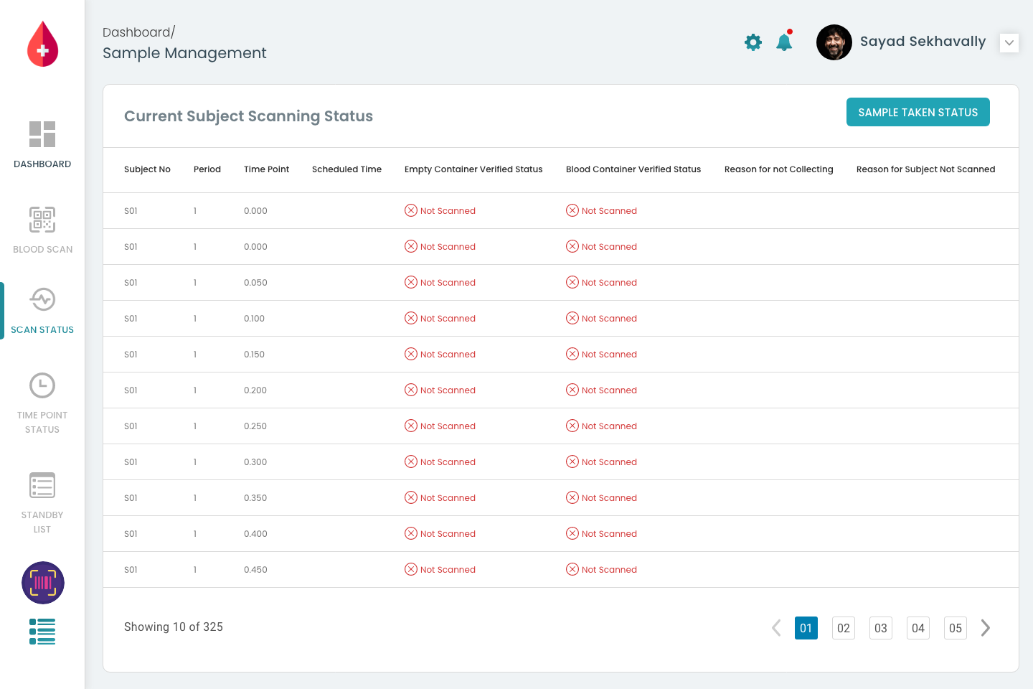
Task: Click Current Subject Scanning Status heading
Action: pyautogui.click(x=248, y=116)
